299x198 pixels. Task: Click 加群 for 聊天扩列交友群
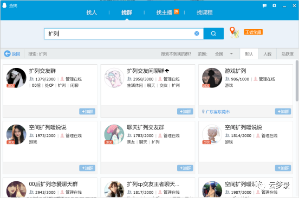coord(185,168)
